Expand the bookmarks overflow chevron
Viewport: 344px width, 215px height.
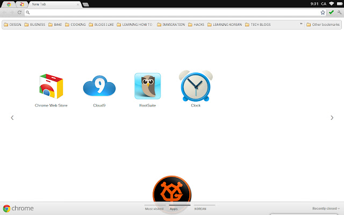[301, 24]
